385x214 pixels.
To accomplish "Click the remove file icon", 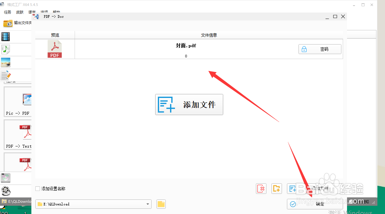I will pyautogui.click(x=261, y=188).
